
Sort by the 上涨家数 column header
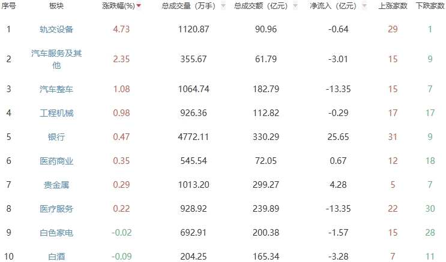[394, 6]
